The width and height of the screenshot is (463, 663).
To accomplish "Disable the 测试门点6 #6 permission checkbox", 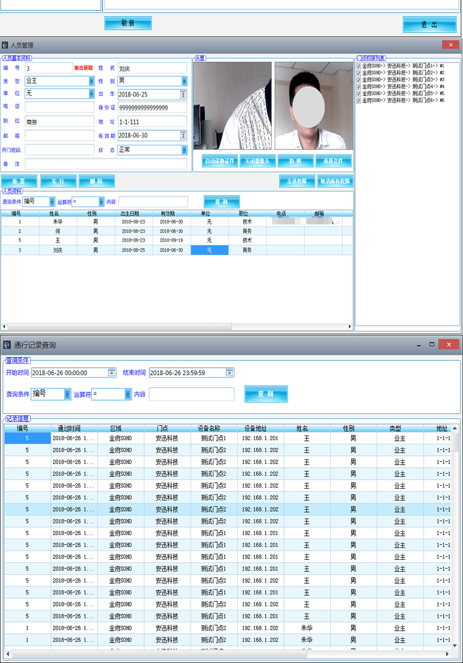I will [359, 100].
